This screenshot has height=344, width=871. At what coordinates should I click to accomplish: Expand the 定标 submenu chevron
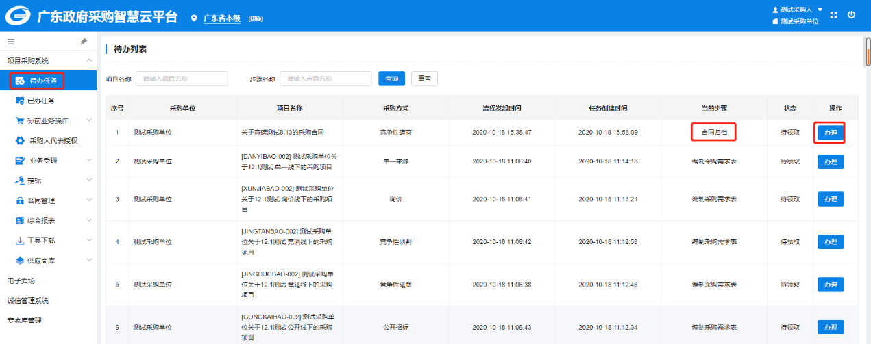click(x=89, y=181)
